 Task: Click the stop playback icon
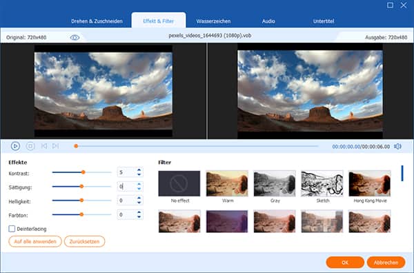[30, 146]
